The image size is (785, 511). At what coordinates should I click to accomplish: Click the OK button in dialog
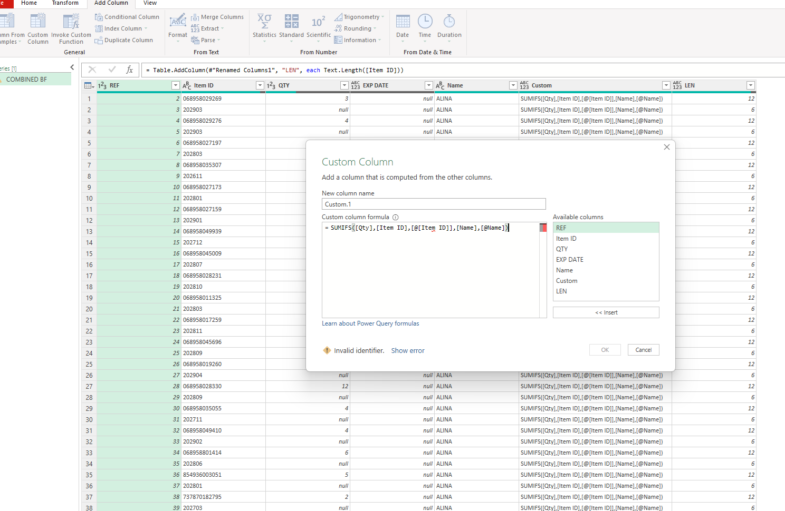[x=605, y=350]
